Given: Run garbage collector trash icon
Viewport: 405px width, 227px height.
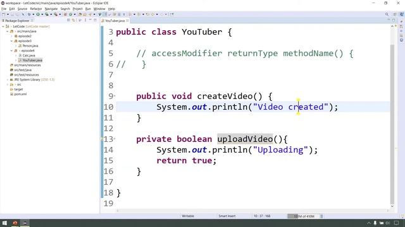Looking at the screenshot, I should pos(322,216).
